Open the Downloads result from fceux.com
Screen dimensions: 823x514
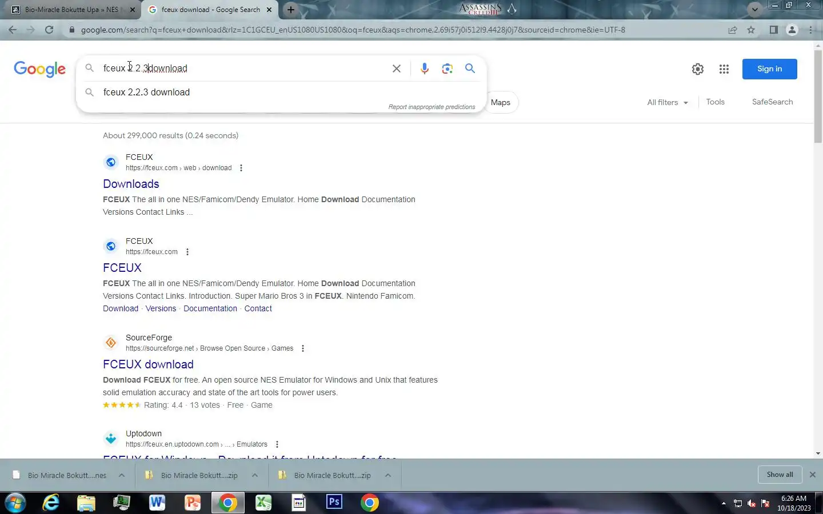(131, 184)
